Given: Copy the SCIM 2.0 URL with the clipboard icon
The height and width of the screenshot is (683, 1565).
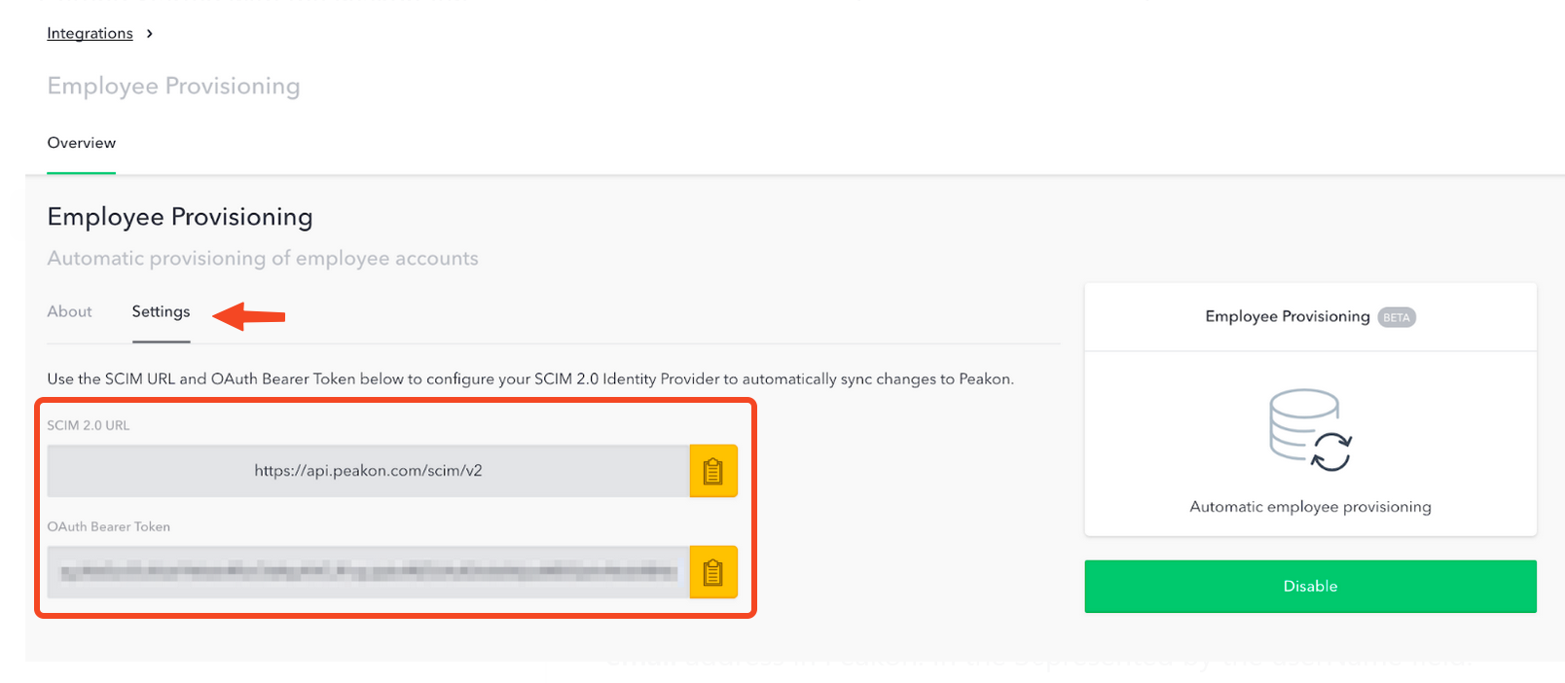Looking at the screenshot, I should coord(713,471).
